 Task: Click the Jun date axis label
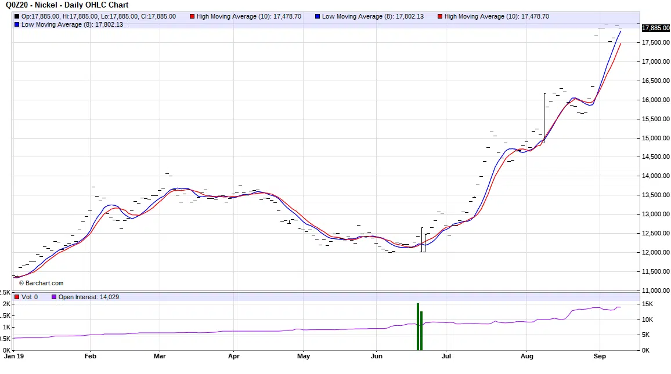tap(377, 356)
